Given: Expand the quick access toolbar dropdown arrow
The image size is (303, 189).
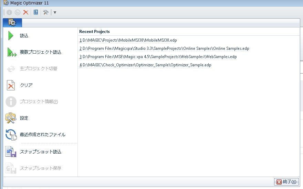Looking at the screenshot, I should 55,12.
